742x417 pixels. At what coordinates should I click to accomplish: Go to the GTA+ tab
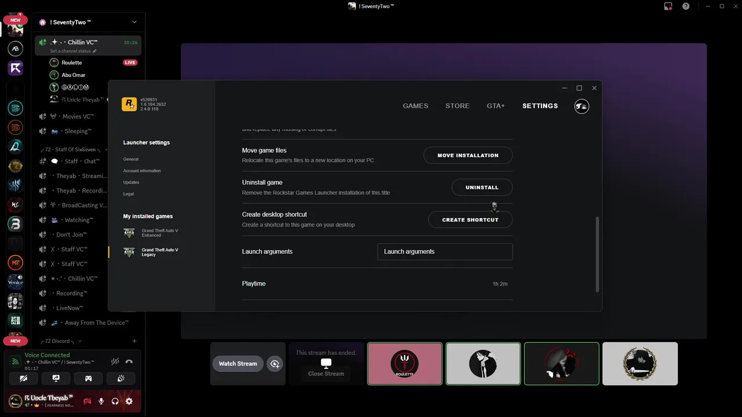[x=496, y=106]
